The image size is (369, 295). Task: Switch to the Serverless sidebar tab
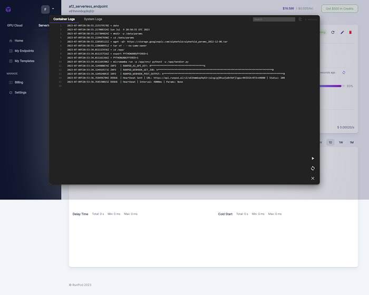tap(44, 25)
